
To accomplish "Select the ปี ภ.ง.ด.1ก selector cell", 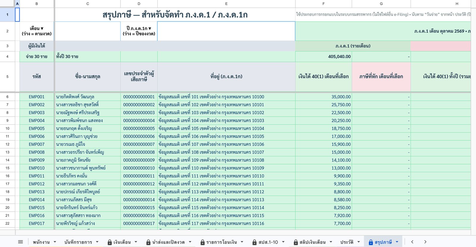I will pyautogui.click(x=139, y=31).
